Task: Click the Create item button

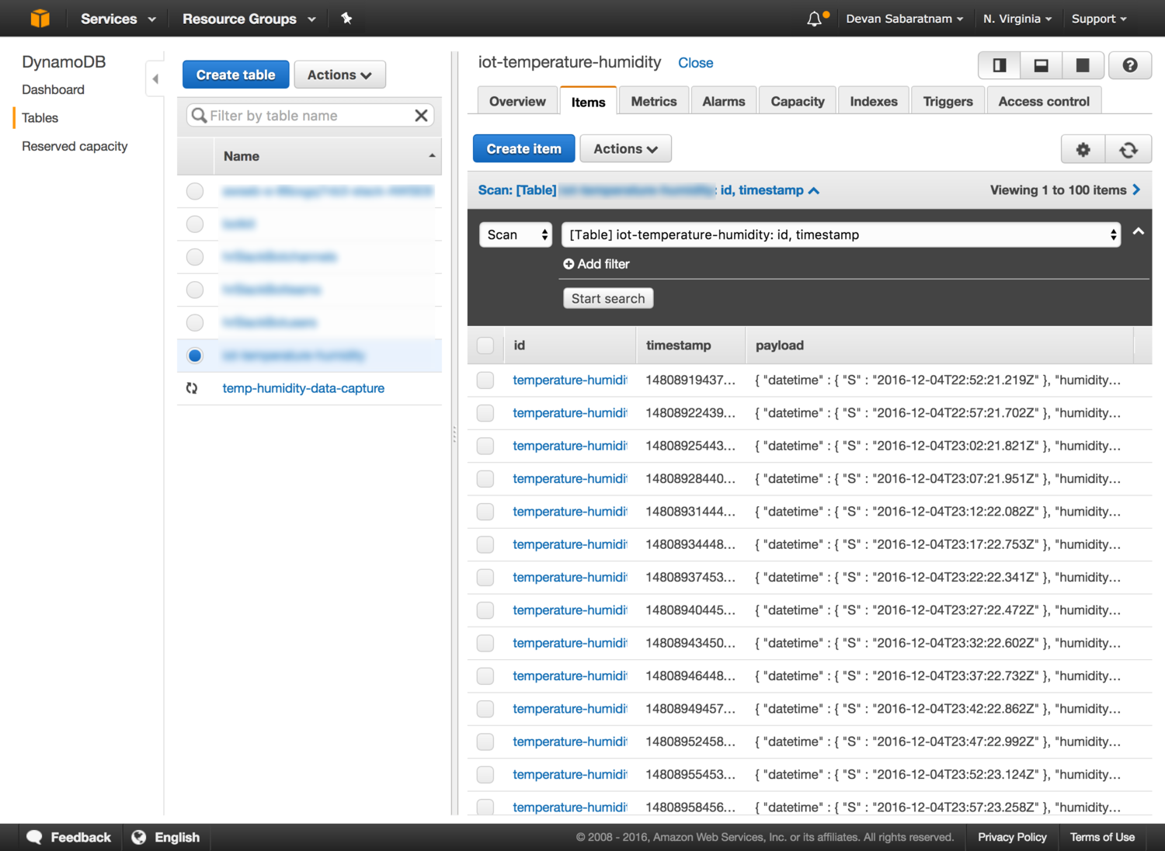Action: [523, 149]
